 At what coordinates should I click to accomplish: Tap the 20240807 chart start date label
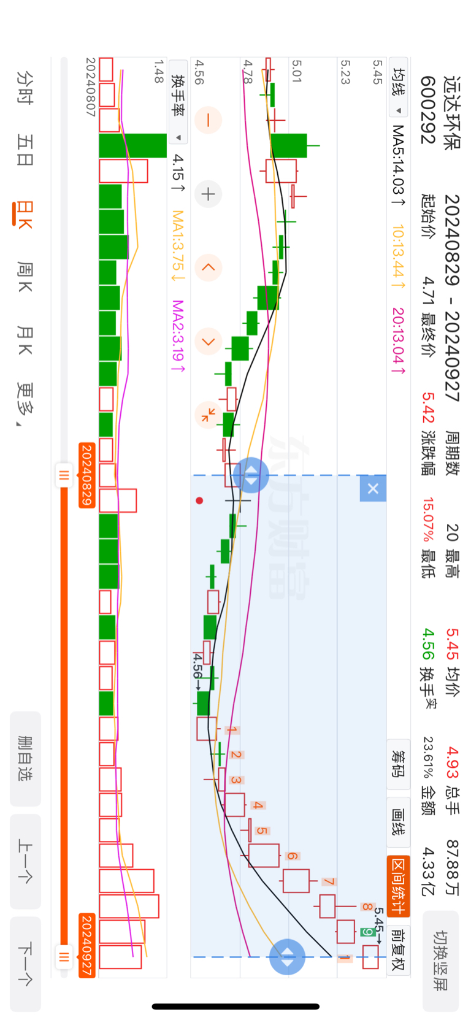tap(90, 87)
